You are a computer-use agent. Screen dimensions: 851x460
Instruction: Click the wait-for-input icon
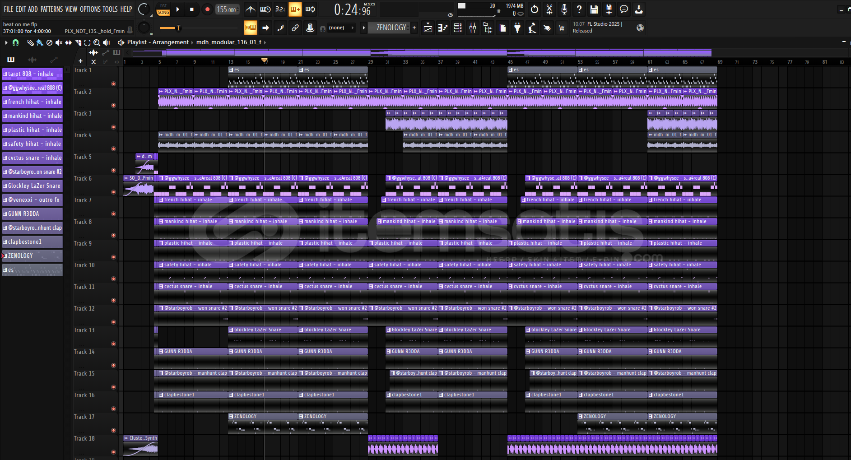[265, 9]
